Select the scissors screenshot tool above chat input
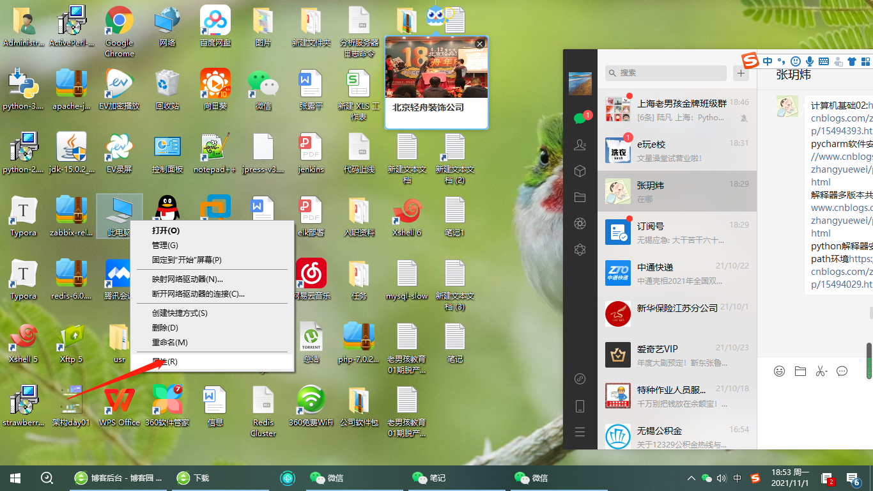Screen dimensions: 873x491 click(821, 371)
